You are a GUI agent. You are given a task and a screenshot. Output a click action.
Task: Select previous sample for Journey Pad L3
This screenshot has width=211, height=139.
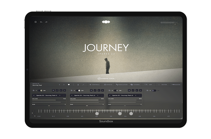(x=110, y=95)
